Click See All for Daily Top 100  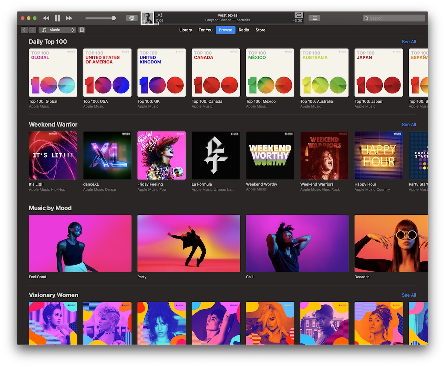click(409, 42)
